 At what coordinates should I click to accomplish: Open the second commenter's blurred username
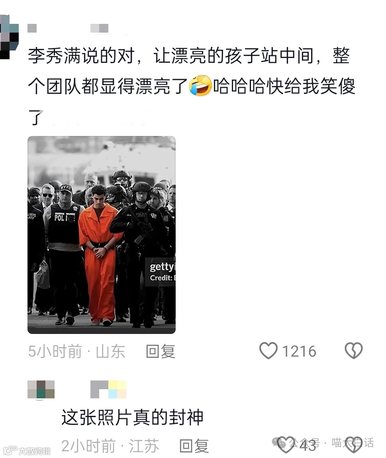tap(108, 389)
